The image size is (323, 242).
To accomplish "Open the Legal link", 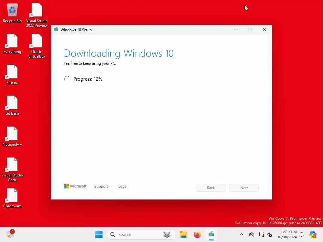I will tap(123, 187).
